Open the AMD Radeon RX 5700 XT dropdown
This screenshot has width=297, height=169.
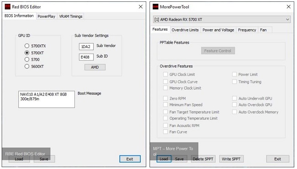[222, 20]
